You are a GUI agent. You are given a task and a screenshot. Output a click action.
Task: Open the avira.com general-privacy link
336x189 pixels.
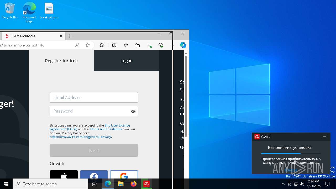[80, 137]
